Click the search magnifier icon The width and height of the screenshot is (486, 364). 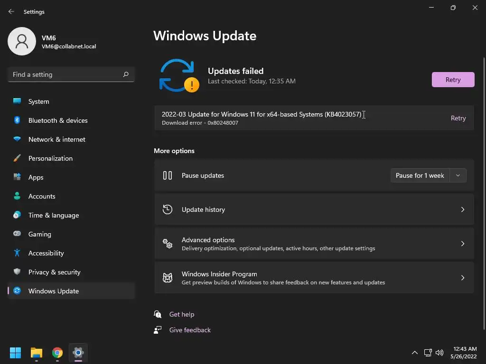tap(126, 74)
